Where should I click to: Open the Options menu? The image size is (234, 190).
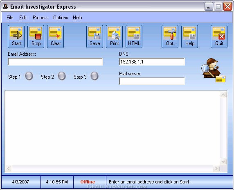[61, 18]
